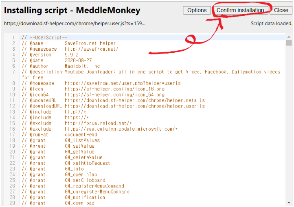The width and height of the screenshot is (294, 207).
Task: Click the '@name SaveFrom.net helper' line
Action: coord(69,43)
